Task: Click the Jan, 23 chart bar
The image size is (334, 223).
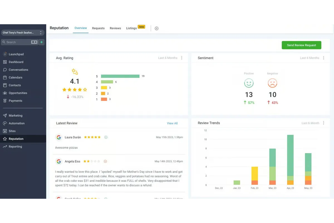Action: click(x=237, y=183)
